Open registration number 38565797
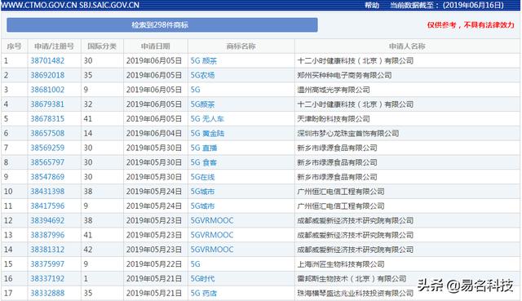 click(47, 162)
